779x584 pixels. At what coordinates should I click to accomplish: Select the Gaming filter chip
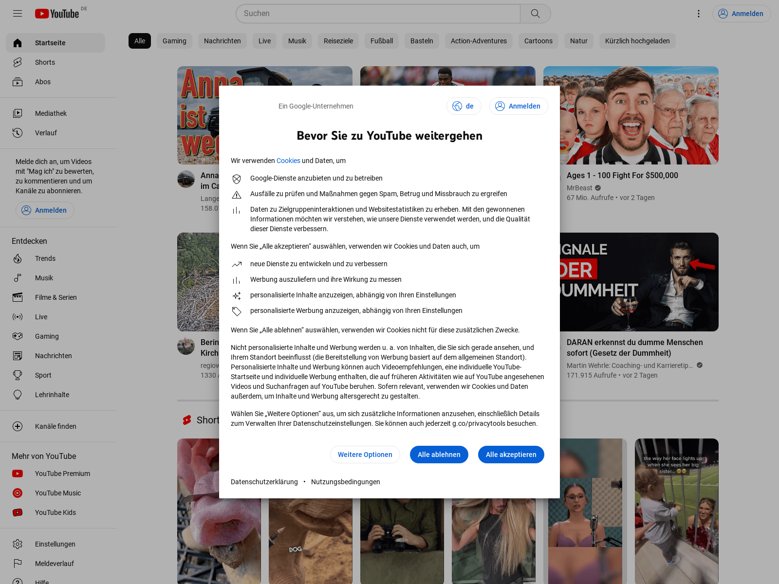click(174, 41)
